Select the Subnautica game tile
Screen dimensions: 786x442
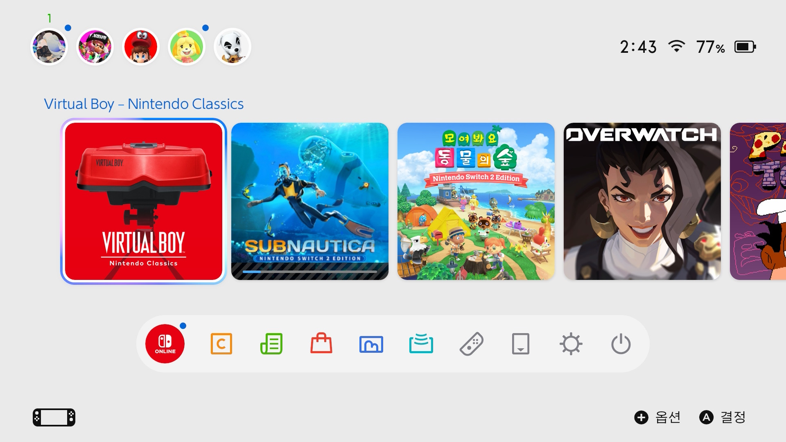coord(310,201)
